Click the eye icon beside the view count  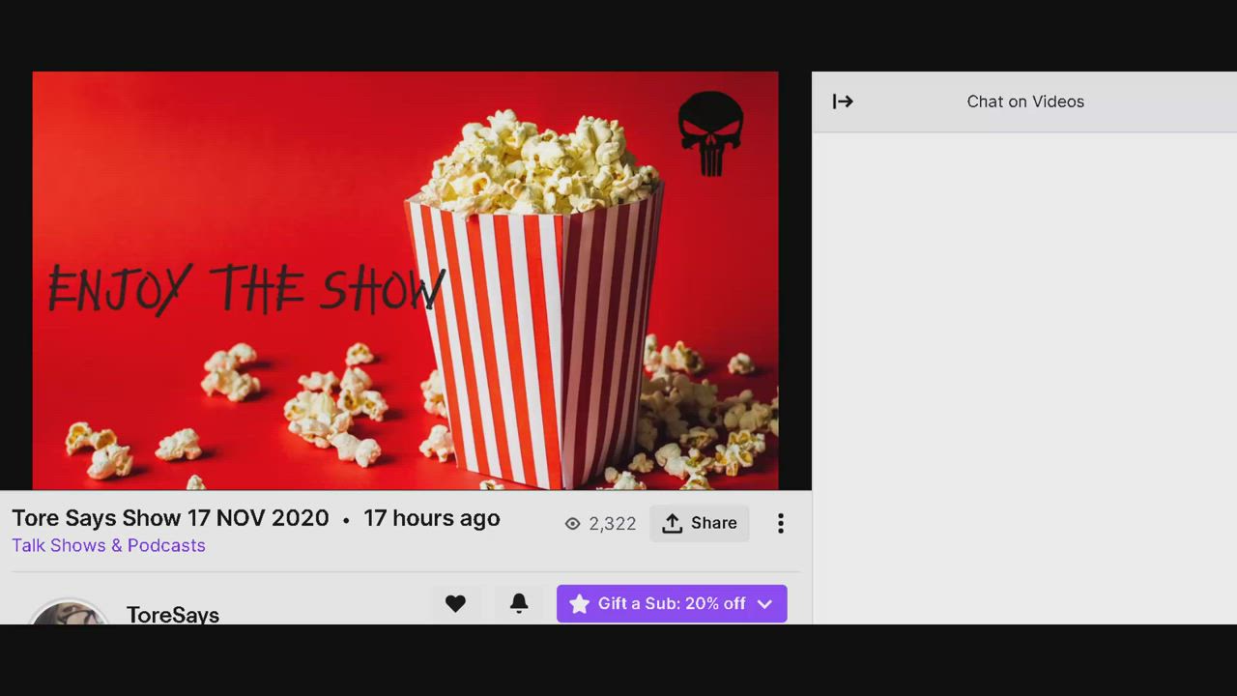572,523
